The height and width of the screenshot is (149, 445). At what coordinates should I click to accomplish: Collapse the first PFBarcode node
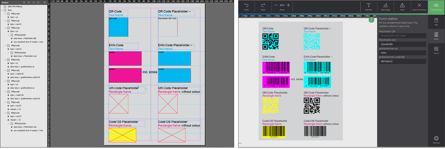5,14
